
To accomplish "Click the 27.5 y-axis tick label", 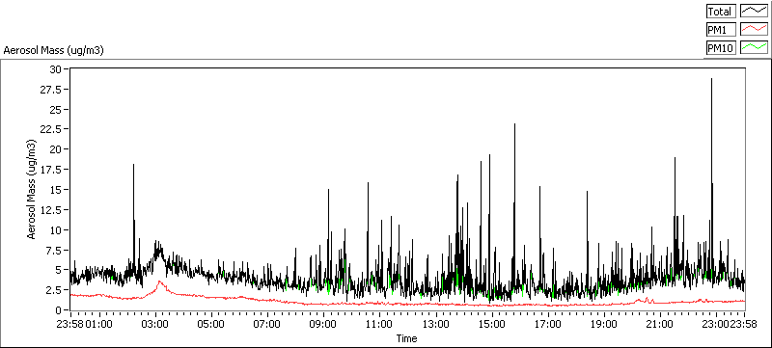I will (52, 90).
